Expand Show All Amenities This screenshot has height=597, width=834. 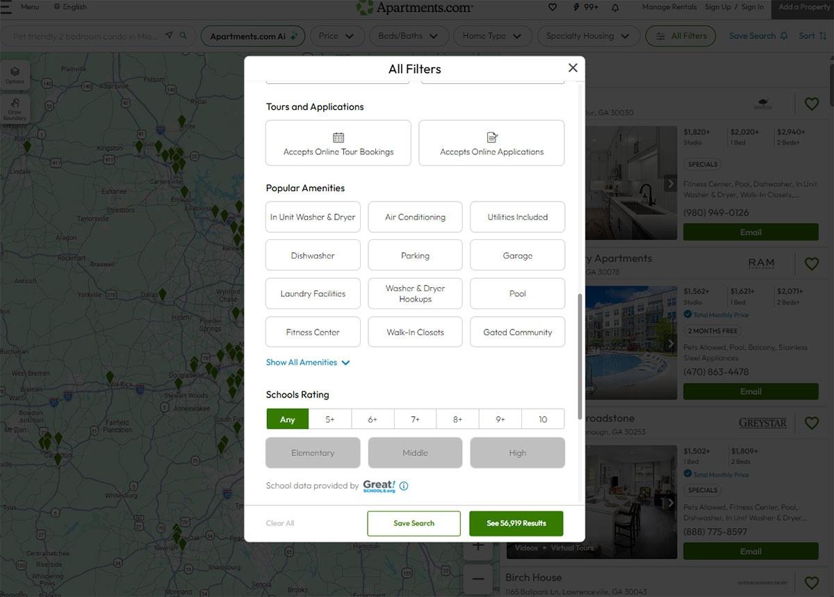[308, 362]
